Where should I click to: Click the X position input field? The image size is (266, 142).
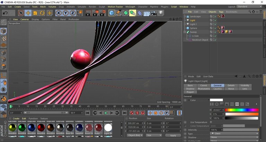click(135, 123)
